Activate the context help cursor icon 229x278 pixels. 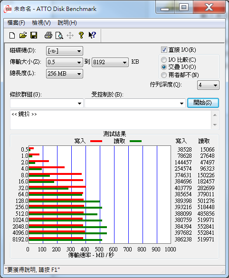click(x=92, y=35)
